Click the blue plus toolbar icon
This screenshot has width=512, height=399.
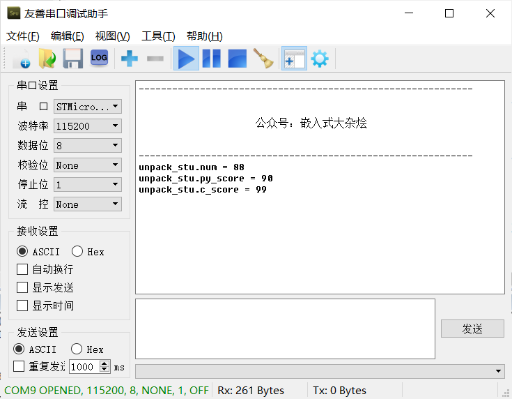[130, 59]
